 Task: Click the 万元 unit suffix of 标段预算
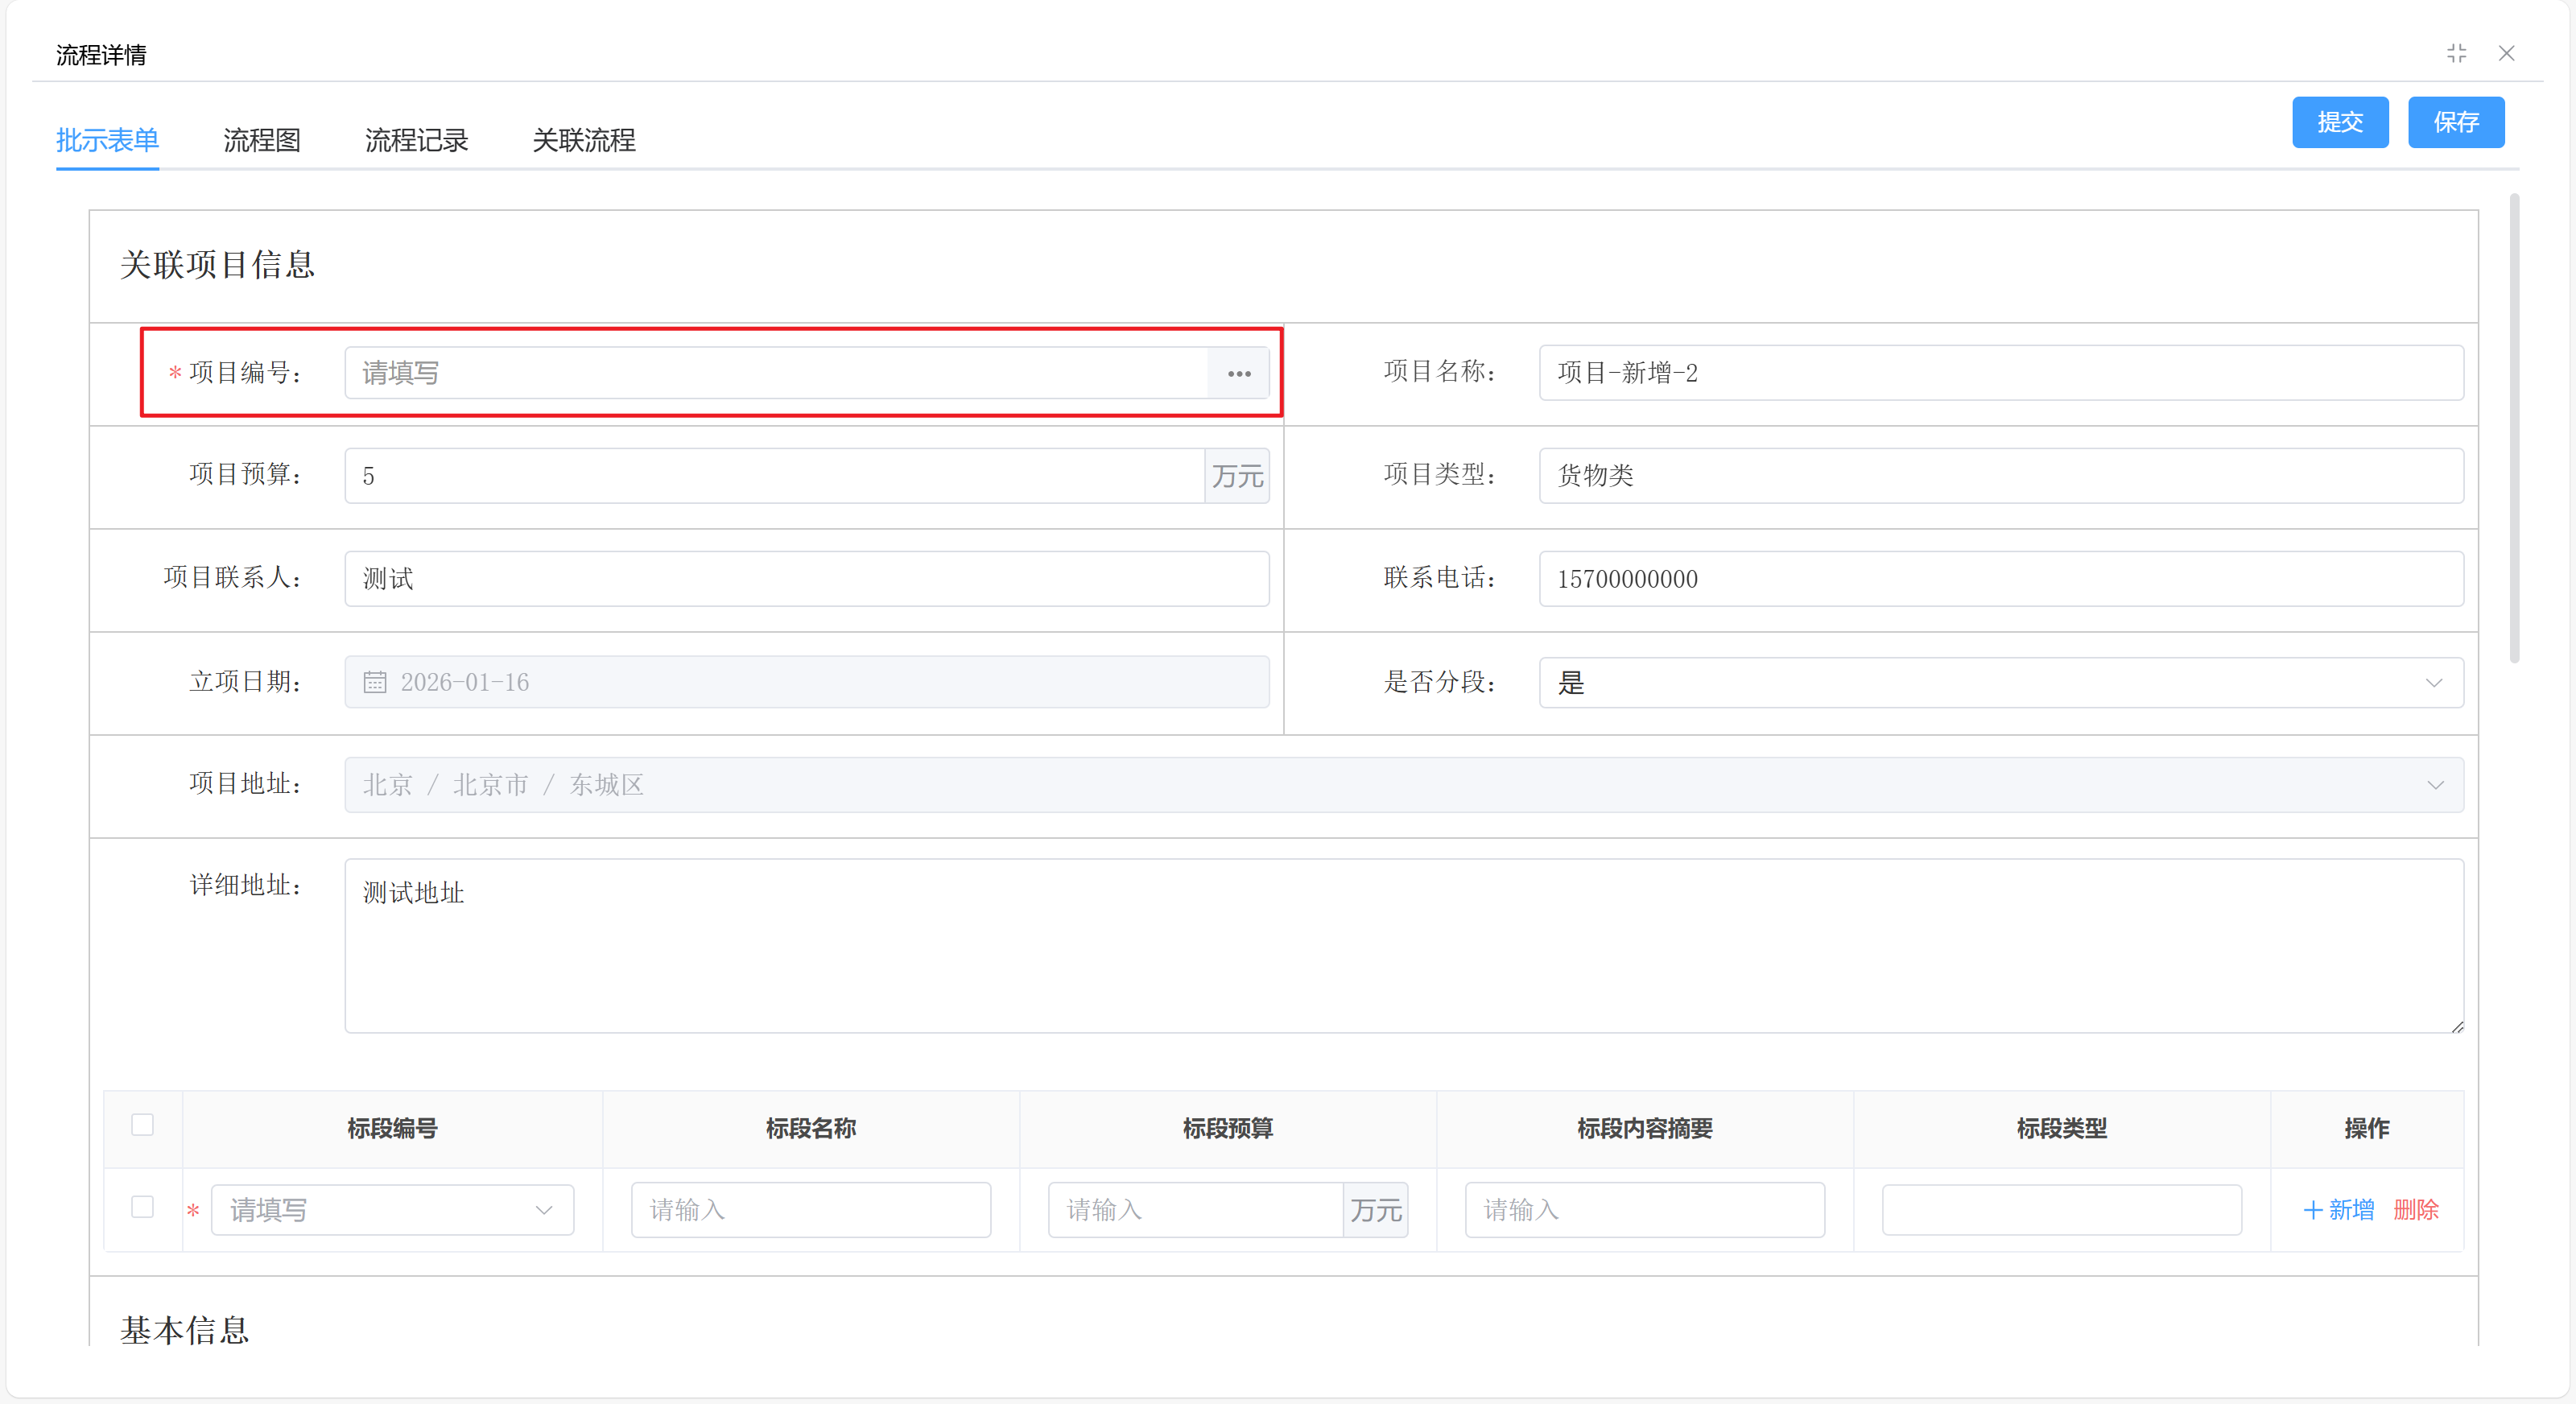tap(1376, 1210)
